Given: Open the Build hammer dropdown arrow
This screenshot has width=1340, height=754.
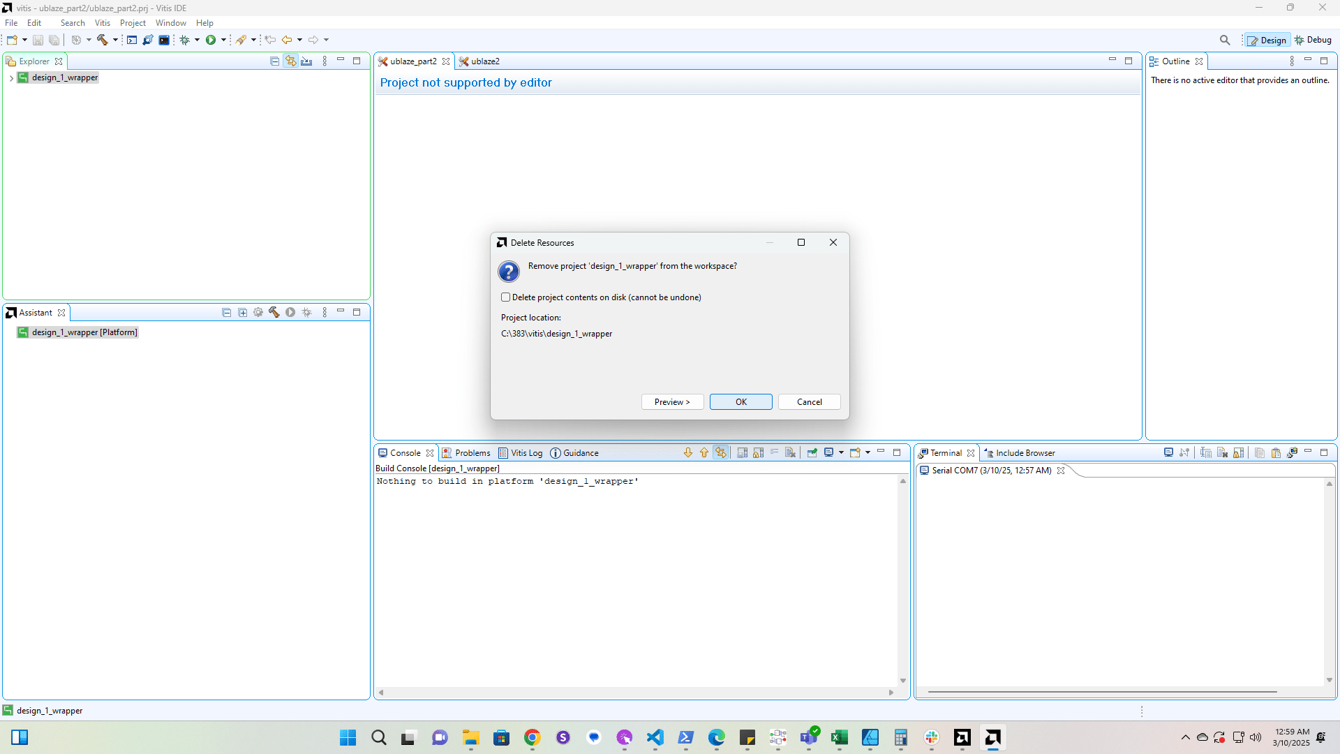Looking at the screenshot, I should 115,40.
